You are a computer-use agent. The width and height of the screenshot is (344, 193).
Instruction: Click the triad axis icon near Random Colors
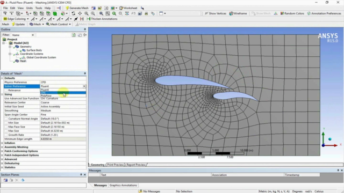(x=276, y=13)
